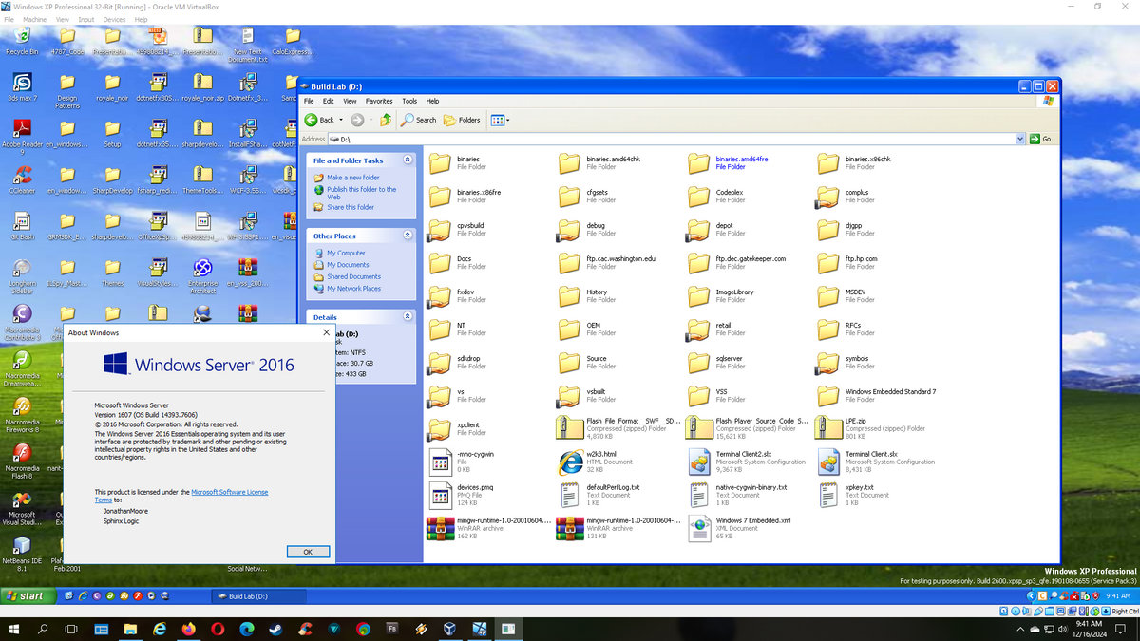Collapse the File and Folder Tasks panel
This screenshot has width=1140, height=641.
408,160
